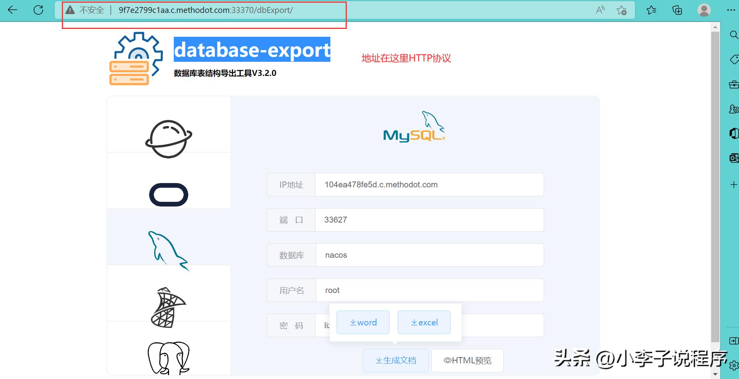Select the PostgreSQL elephant database type
The image size is (739, 379).
(x=169, y=358)
